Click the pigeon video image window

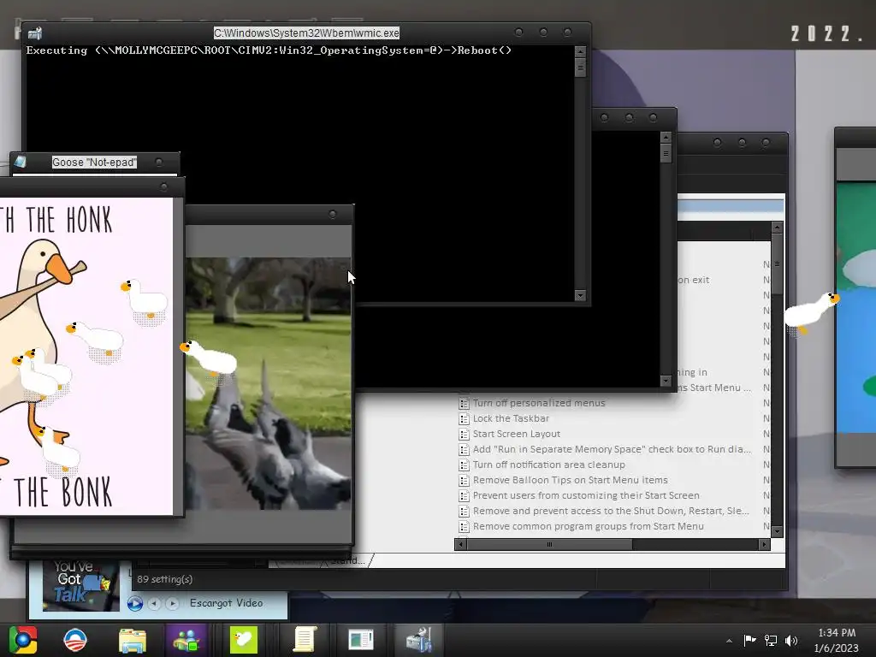[268, 383]
